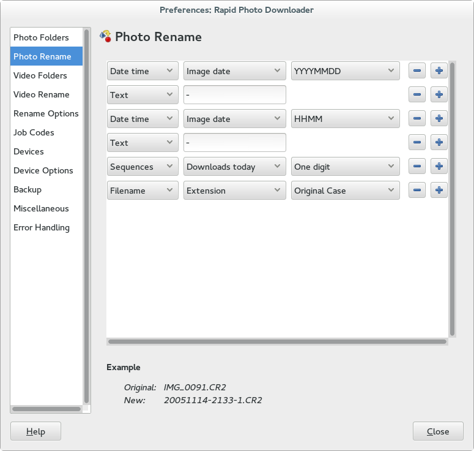Go to Video Rename preferences

click(46, 94)
